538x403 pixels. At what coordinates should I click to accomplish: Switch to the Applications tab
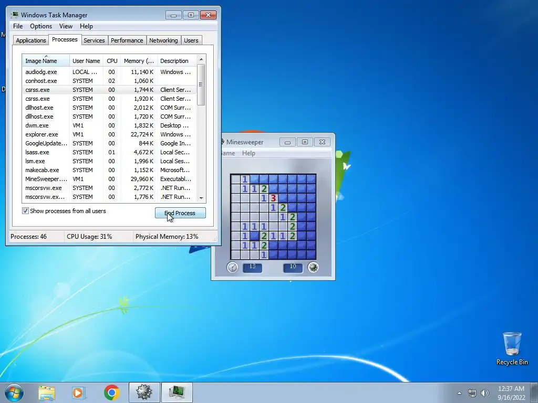[x=31, y=40]
